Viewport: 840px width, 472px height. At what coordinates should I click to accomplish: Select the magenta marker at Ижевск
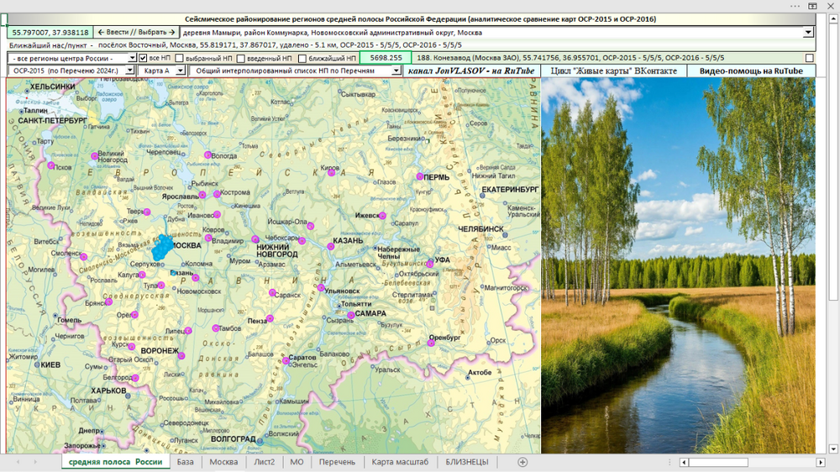[382, 216]
